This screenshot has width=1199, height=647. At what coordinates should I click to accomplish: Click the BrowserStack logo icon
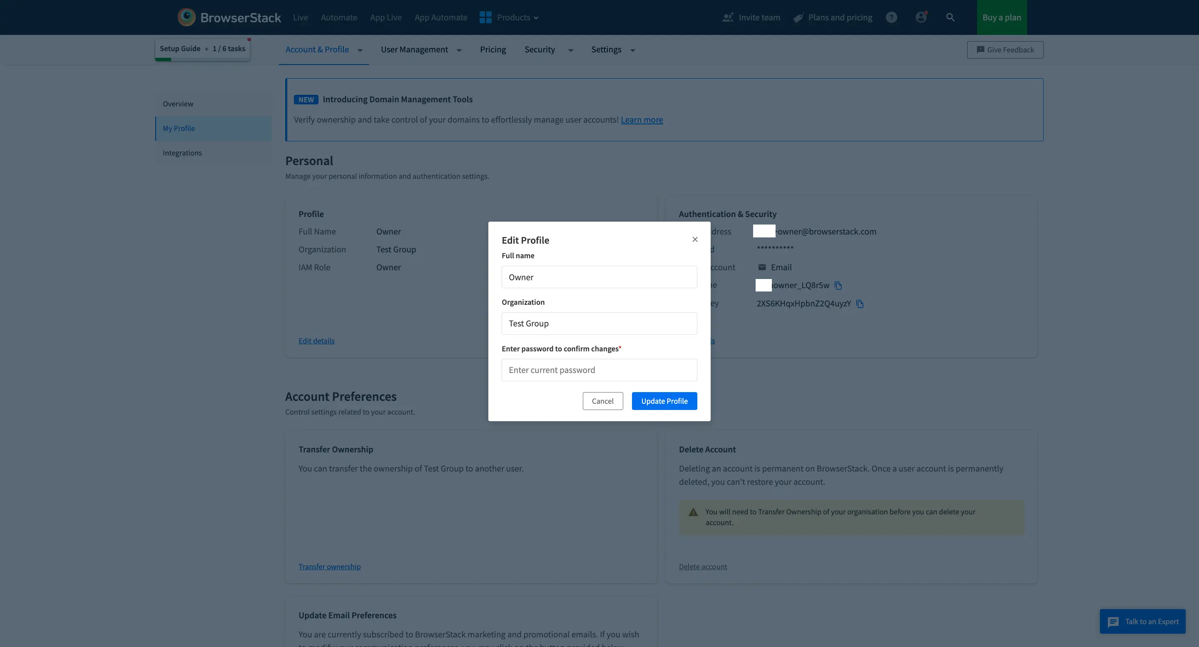click(x=186, y=17)
